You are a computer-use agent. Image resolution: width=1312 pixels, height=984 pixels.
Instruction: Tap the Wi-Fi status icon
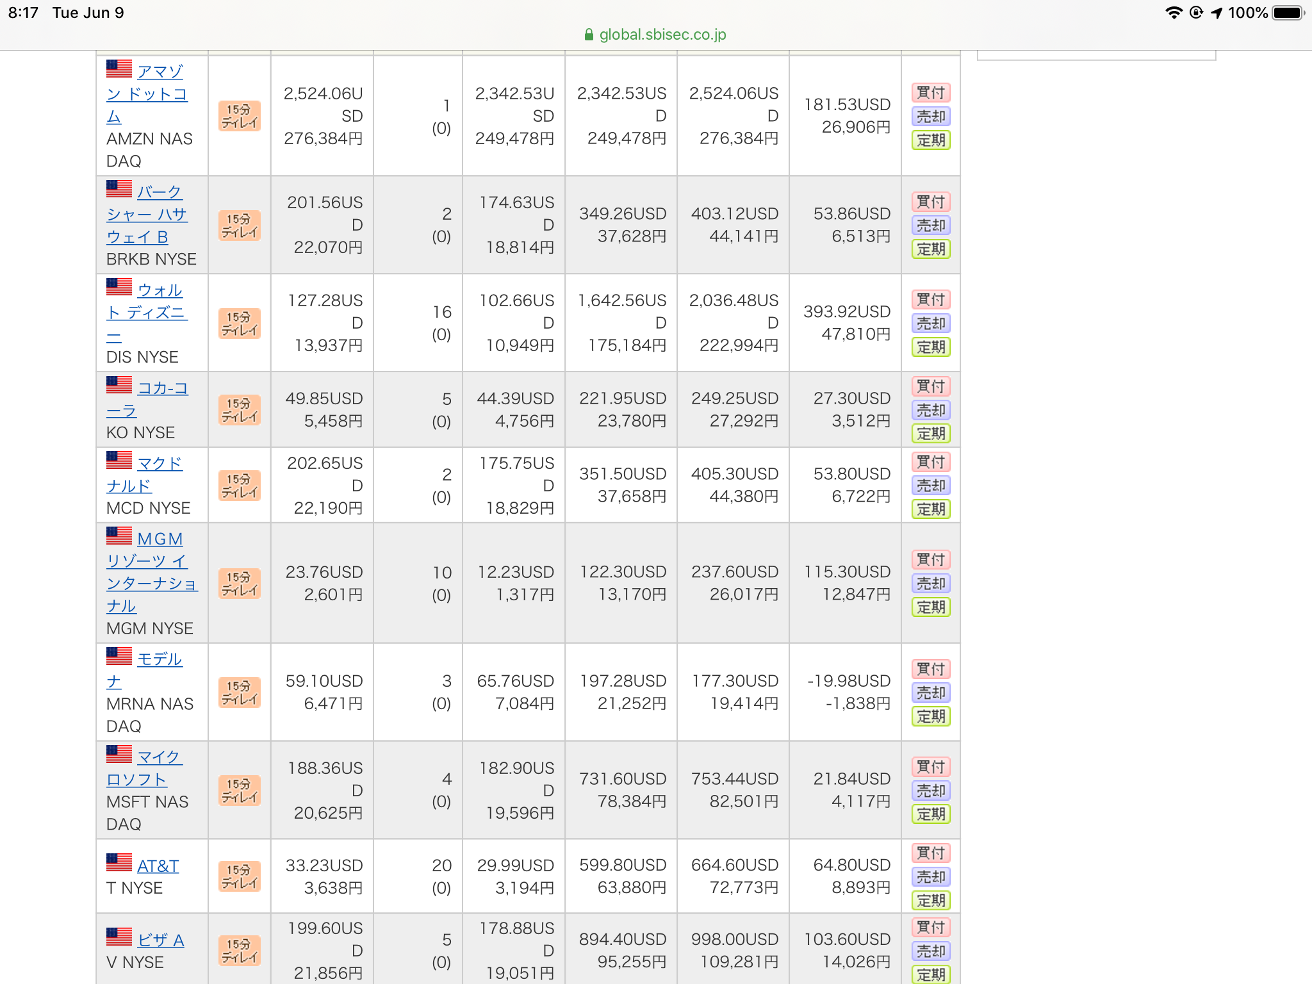pos(1174,13)
